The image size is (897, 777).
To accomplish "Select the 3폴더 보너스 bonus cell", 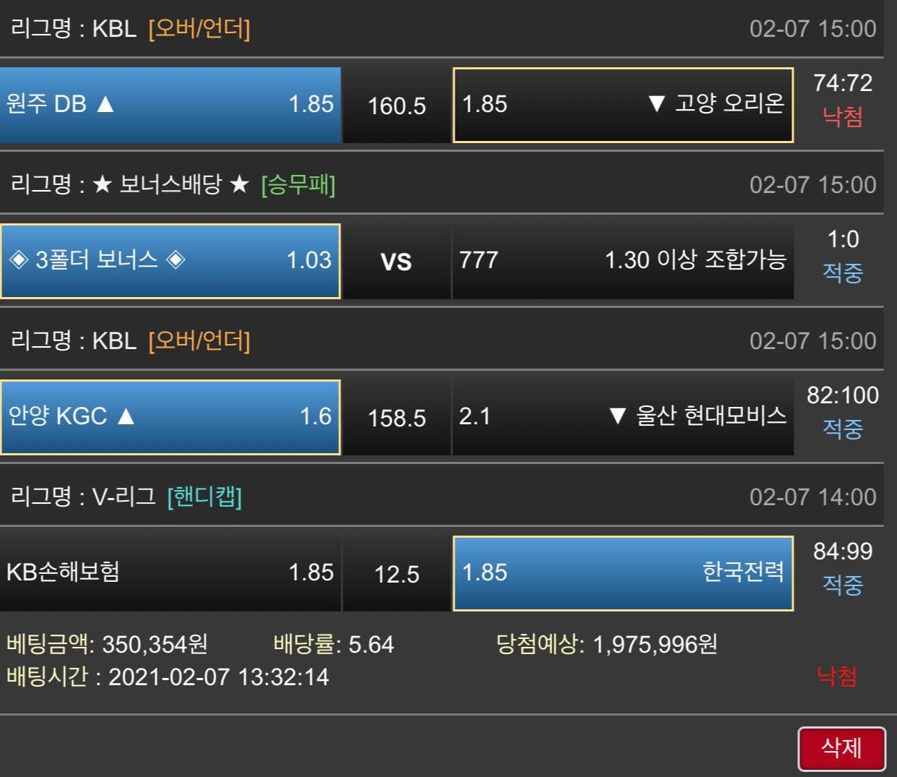I will point(171,261).
